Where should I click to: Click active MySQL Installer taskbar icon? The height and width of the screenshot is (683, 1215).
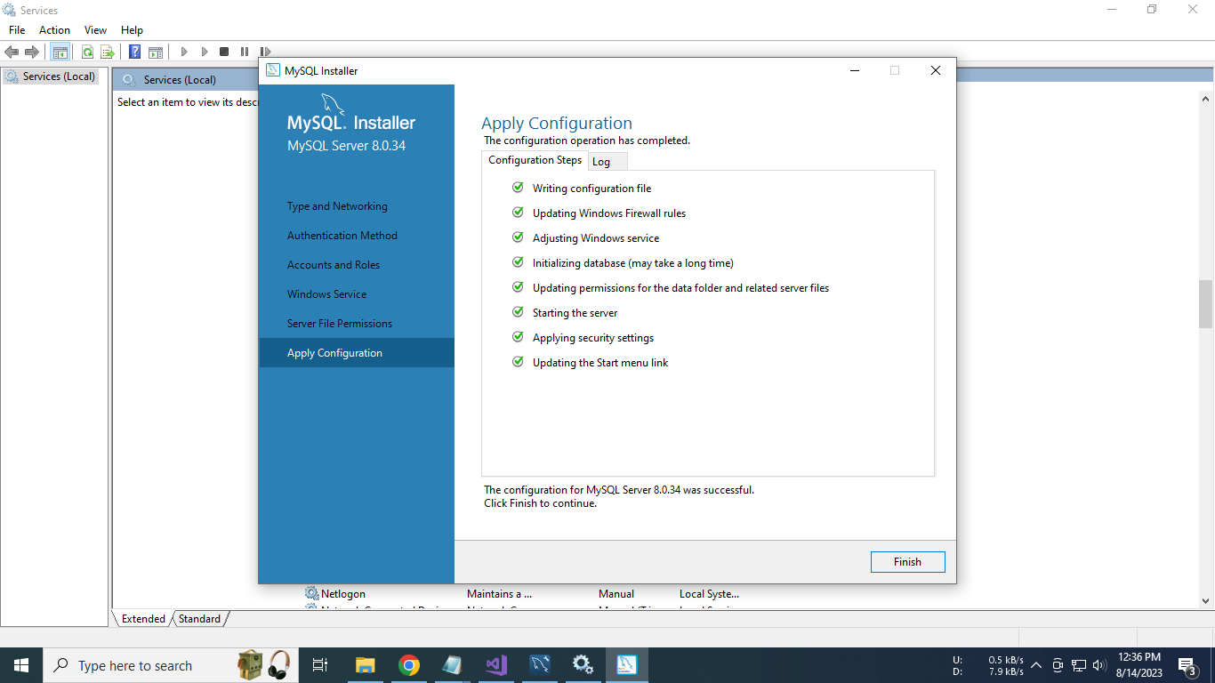tap(627, 665)
